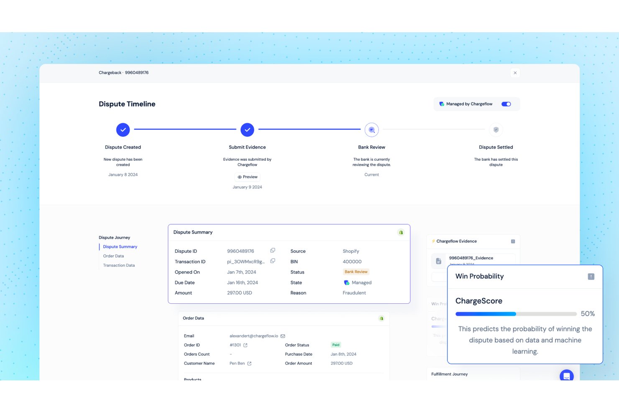Click the customer email alexandert@chargeflow.io
Viewport: 619px width, 413px height.
tap(253, 336)
